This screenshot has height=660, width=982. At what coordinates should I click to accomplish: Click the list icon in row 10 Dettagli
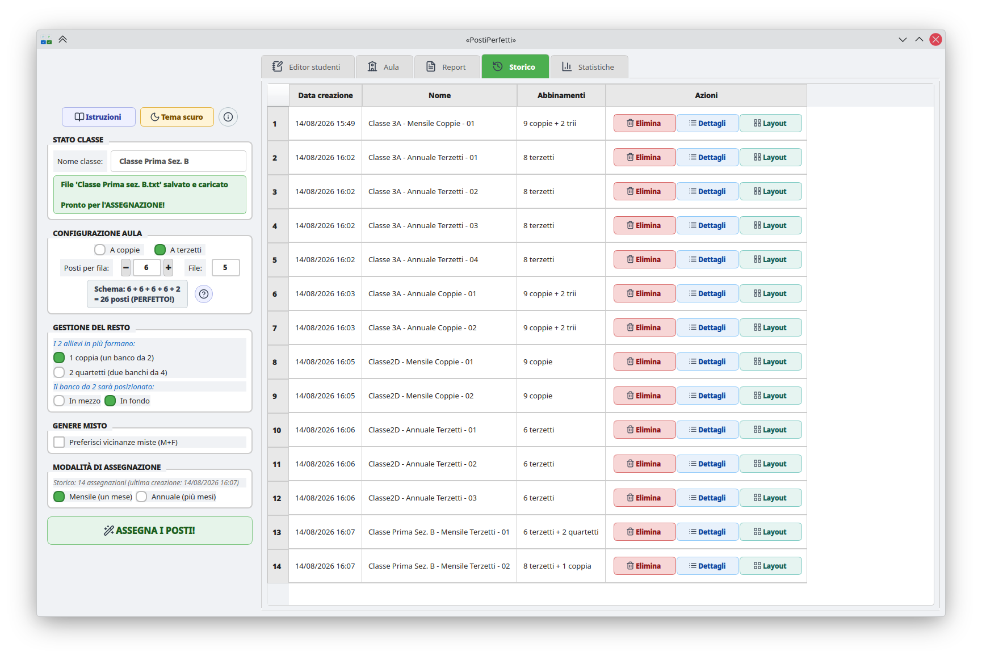[693, 430]
